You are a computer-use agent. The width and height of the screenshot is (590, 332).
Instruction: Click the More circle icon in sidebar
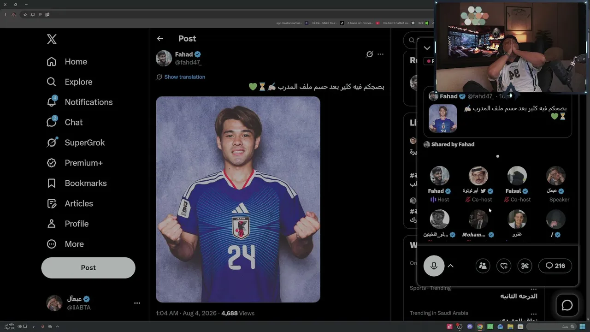[52, 244]
